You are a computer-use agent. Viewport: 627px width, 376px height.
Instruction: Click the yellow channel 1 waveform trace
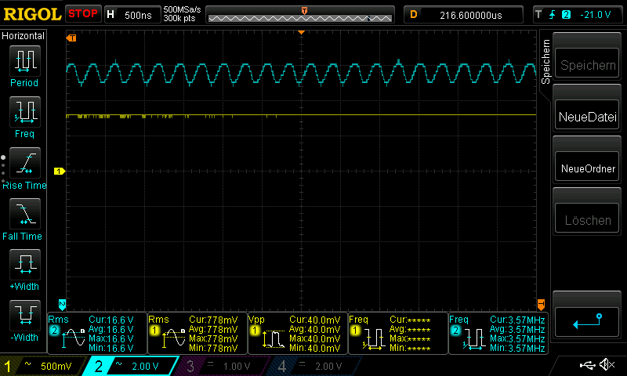click(301, 115)
